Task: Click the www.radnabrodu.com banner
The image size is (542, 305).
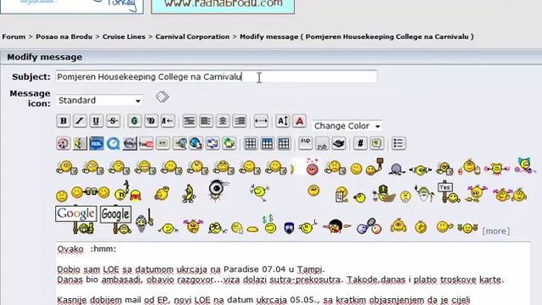Action: pyautogui.click(x=223, y=6)
